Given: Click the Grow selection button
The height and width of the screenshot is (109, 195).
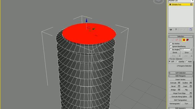Looking at the screenshot, I should coord(187,52).
